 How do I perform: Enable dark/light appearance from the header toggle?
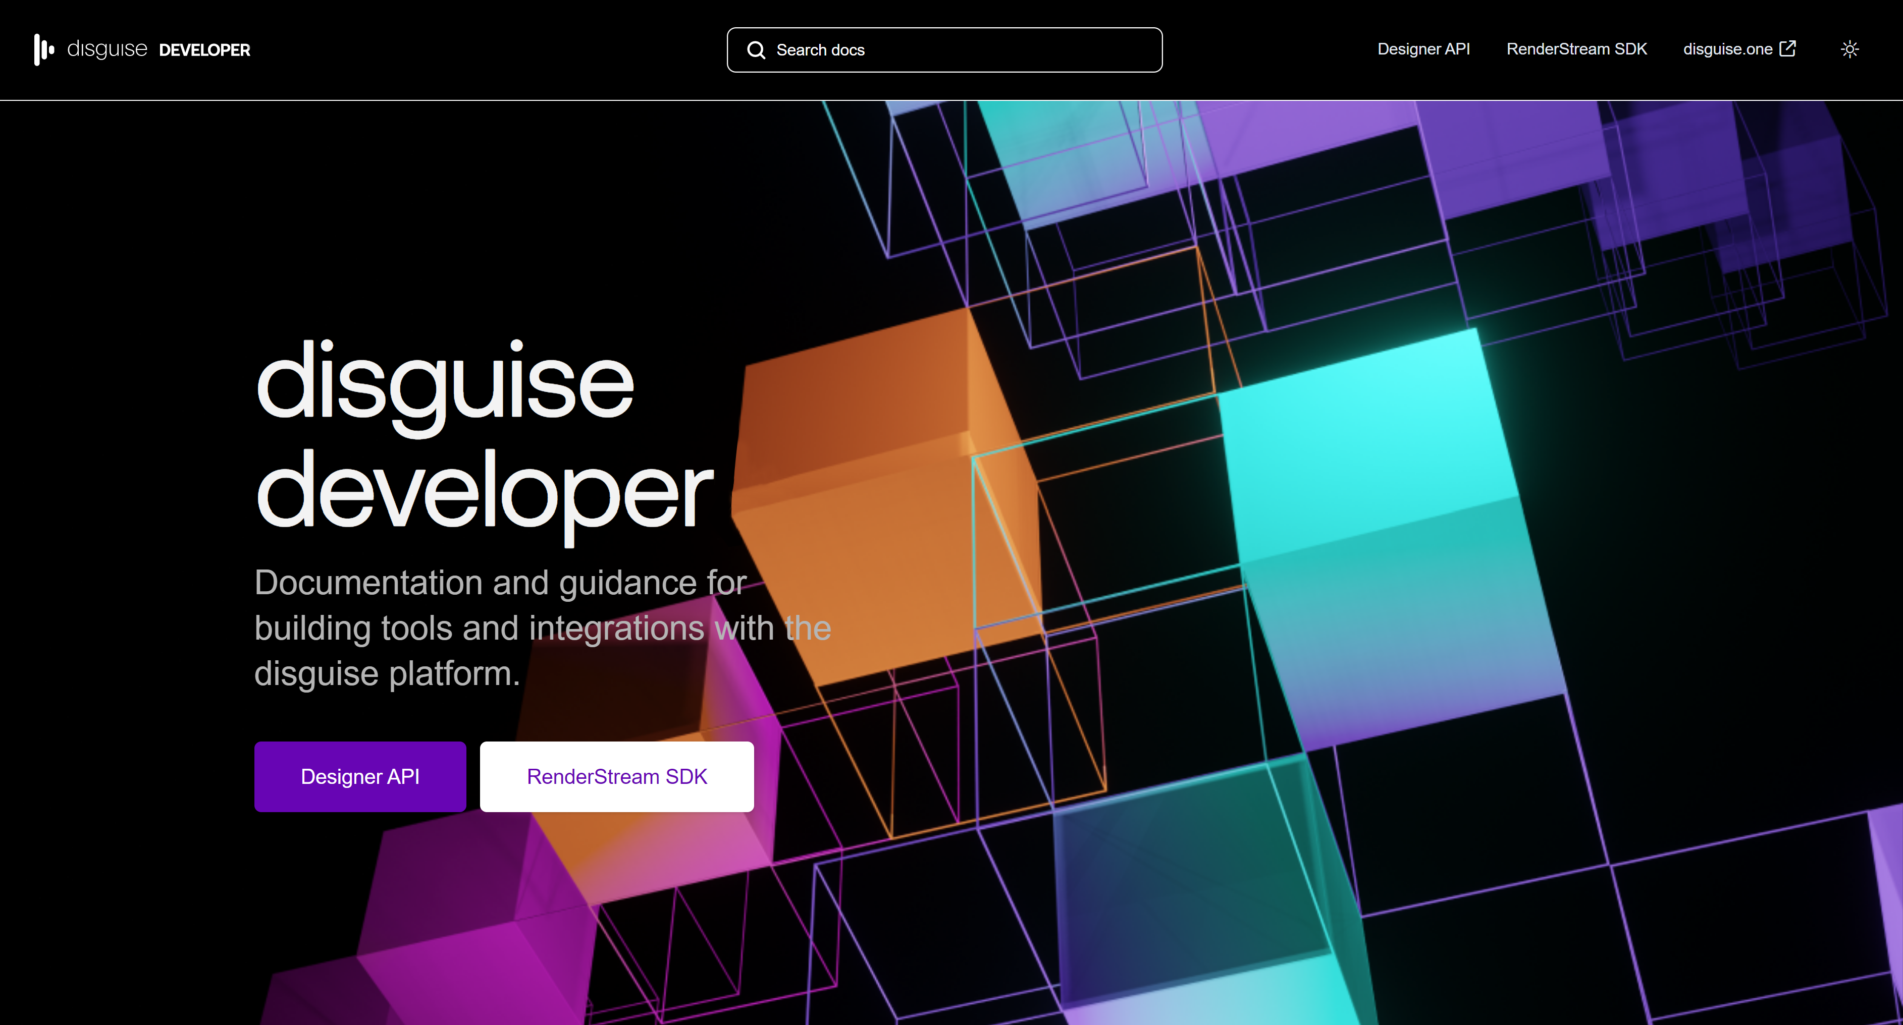(1850, 49)
